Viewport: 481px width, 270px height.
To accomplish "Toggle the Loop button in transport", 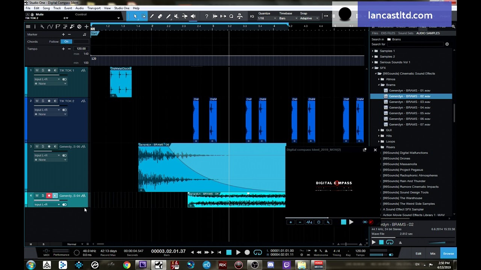I will [x=258, y=252].
